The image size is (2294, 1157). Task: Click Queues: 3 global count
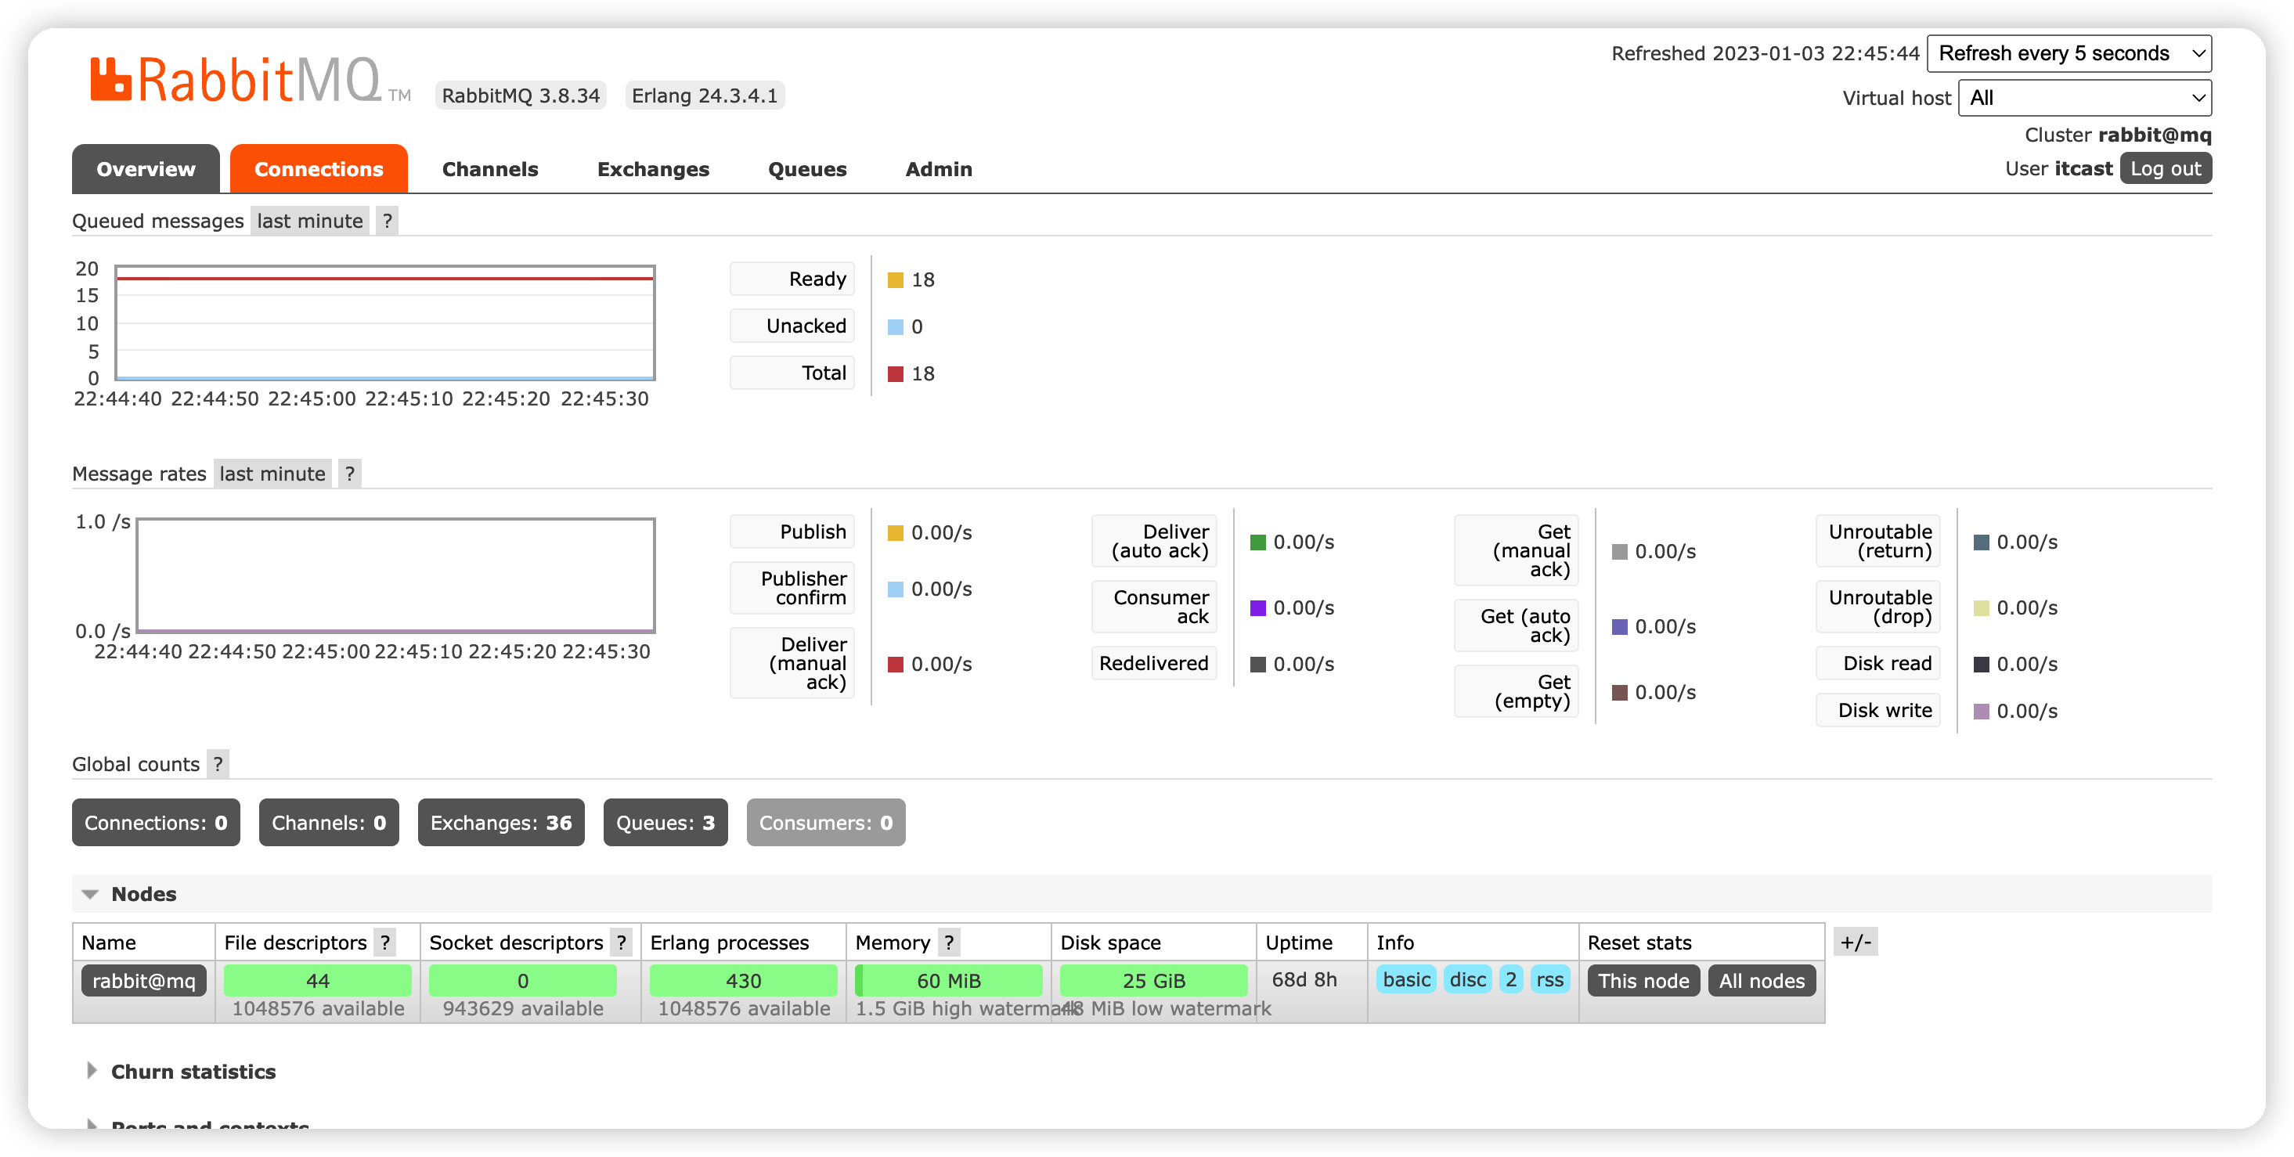665,822
